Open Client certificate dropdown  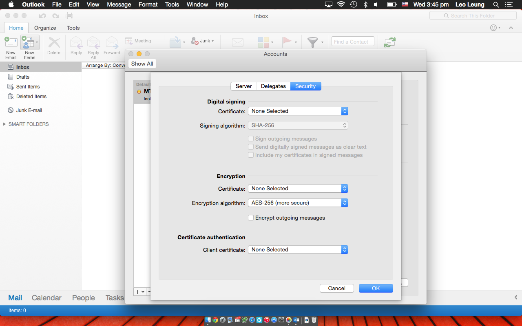(298, 249)
